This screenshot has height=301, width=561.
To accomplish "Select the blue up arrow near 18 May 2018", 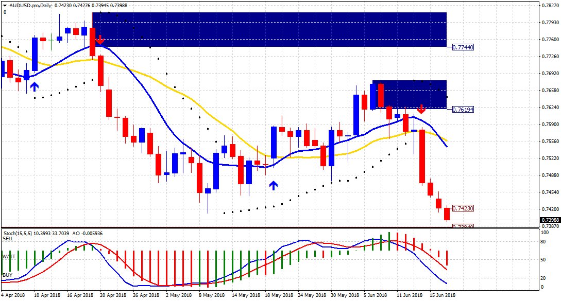I will pyautogui.click(x=274, y=185).
